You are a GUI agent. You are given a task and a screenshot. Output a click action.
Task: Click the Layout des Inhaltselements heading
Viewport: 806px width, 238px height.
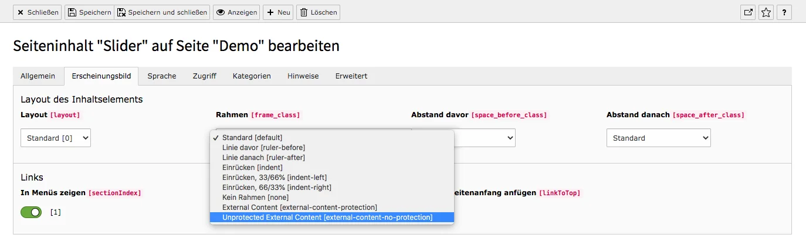click(x=82, y=99)
